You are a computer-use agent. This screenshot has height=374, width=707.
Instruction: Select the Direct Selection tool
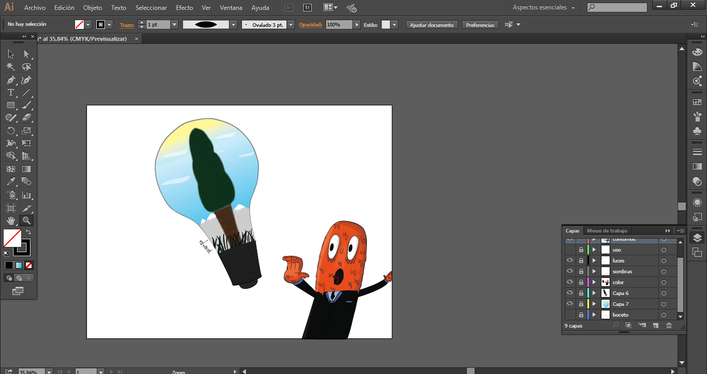pos(26,54)
